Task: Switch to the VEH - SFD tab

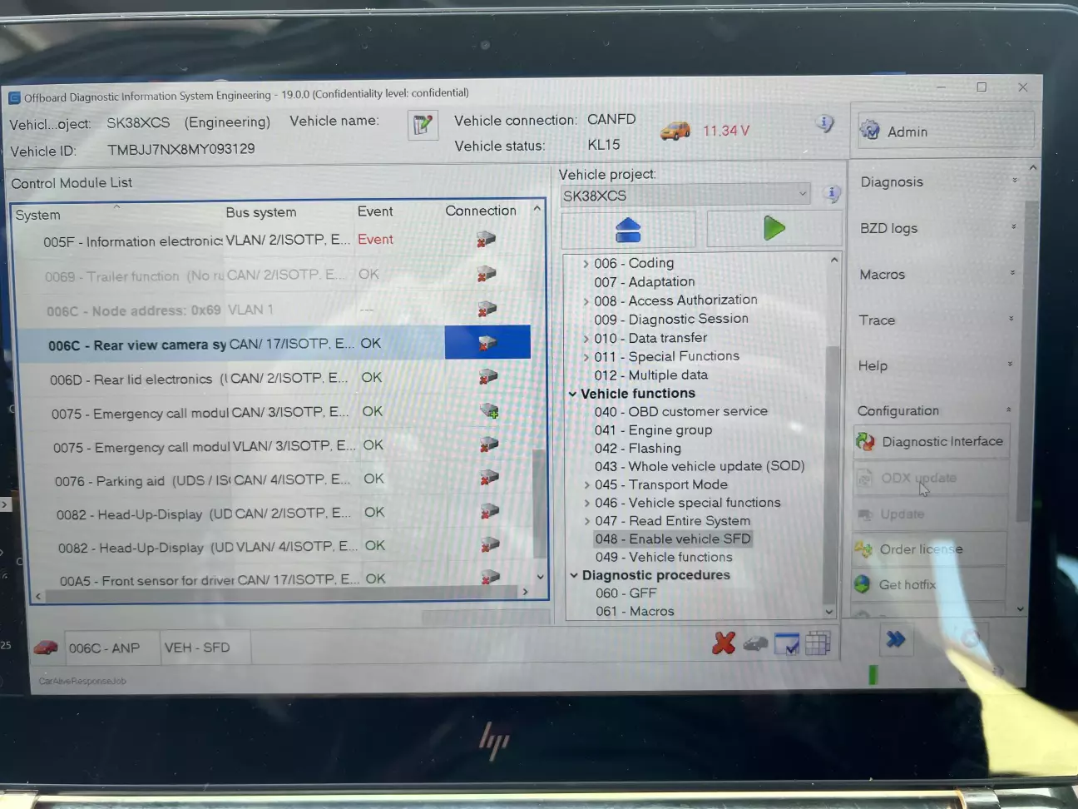Action: point(197,648)
